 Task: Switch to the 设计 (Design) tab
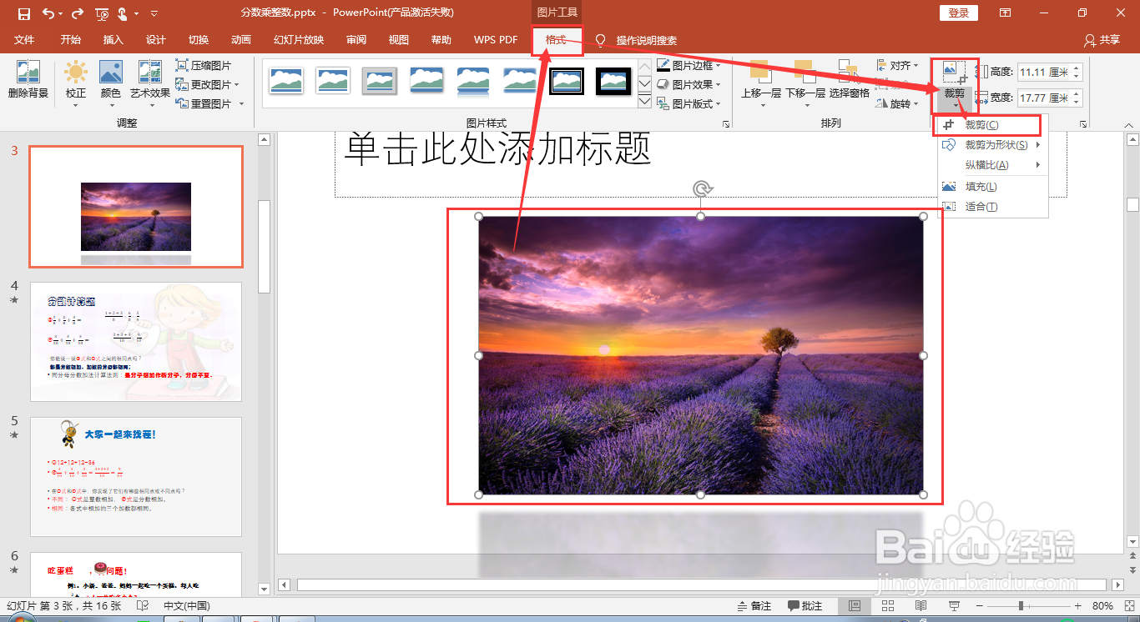point(155,40)
